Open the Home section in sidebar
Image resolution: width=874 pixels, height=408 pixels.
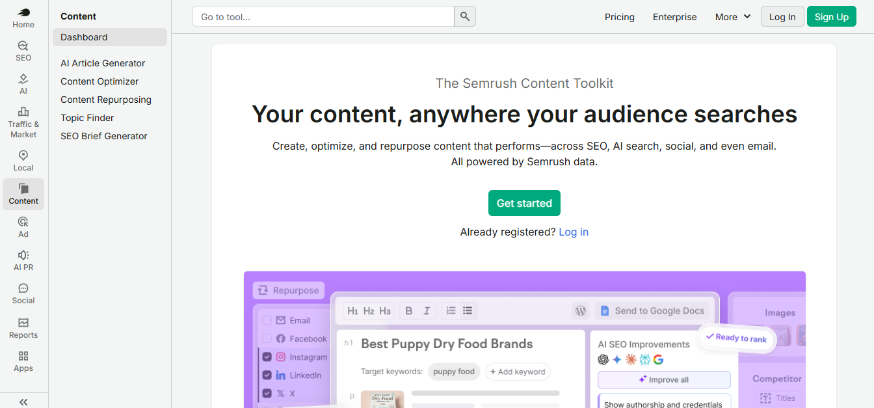[x=23, y=18]
